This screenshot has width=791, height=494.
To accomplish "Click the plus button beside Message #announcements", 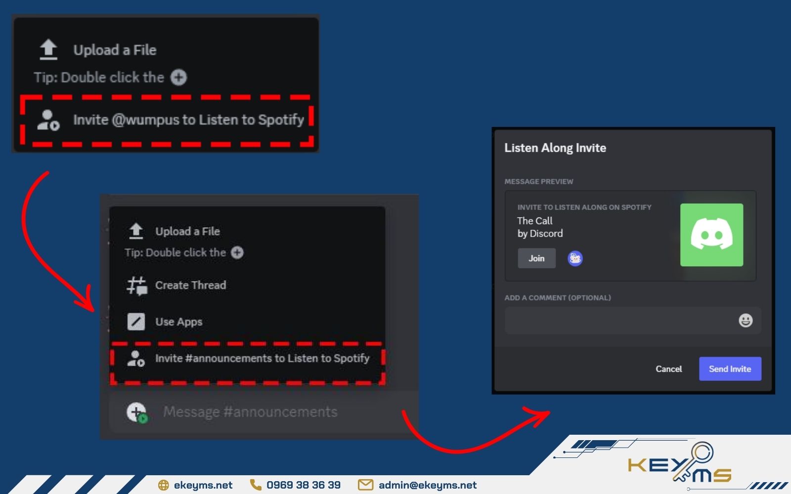I will pyautogui.click(x=136, y=412).
